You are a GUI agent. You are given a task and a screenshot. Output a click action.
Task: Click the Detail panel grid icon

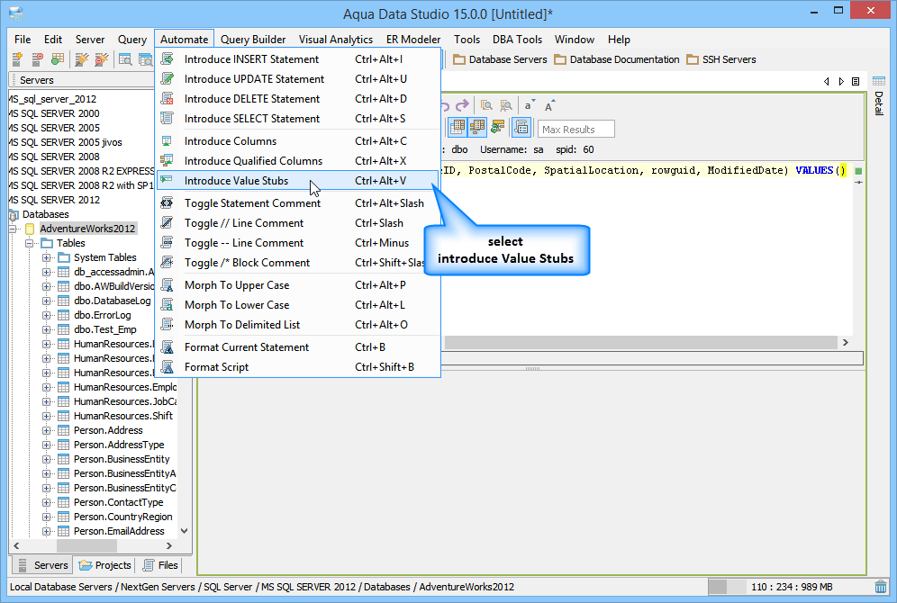(x=879, y=81)
